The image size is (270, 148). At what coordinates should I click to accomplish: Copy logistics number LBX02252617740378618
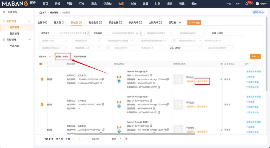(103, 104)
